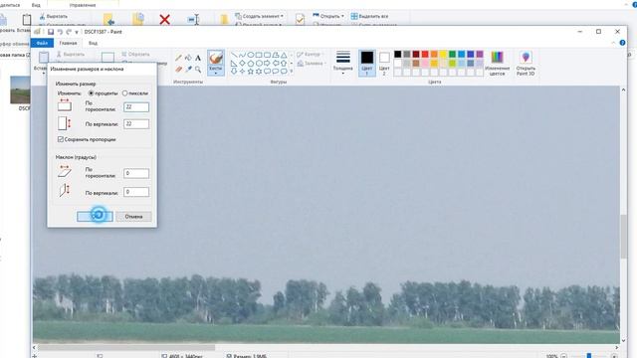Image resolution: width=637 pixels, height=358 pixels.
Task: Open Customize Quick Access Toolbar arrow
Action: coord(77,32)
